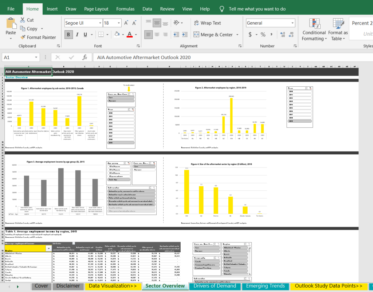The width and height of the screenshot is (373, 292).
Task: Clear filter on Figure 1 Year slicer
Action: click(133, 109)
